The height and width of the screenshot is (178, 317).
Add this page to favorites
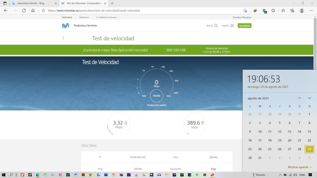click(x=245, y=10)
